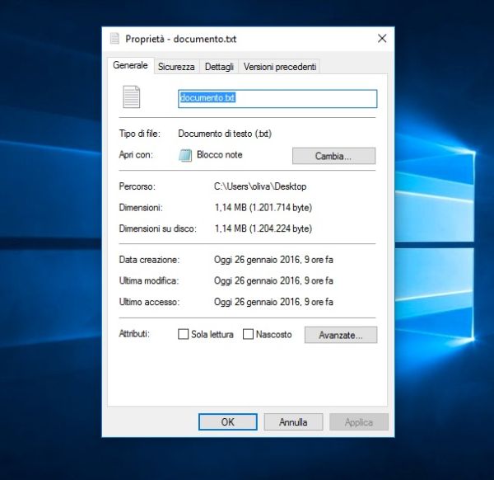Tick the Nascosto checkbox

point(248,335)
